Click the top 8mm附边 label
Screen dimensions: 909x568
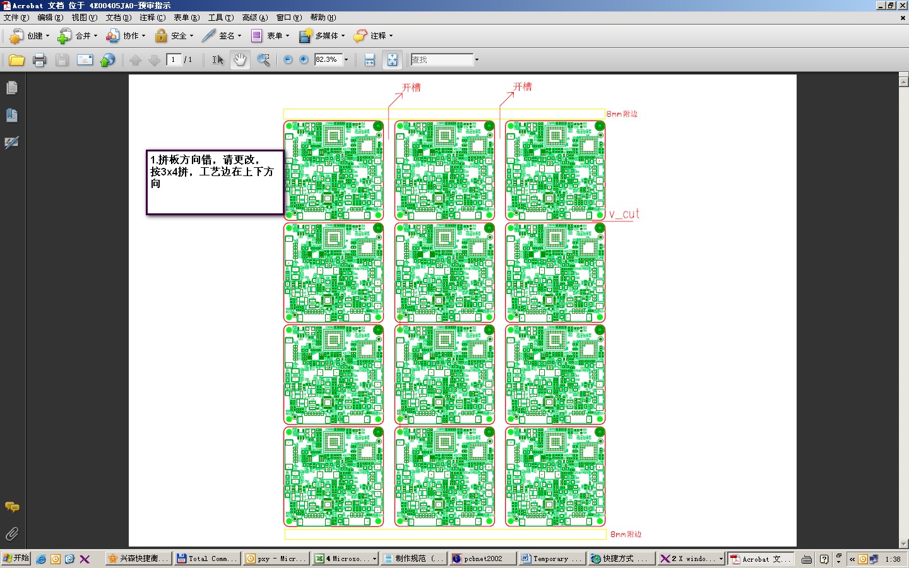point(622,114)
